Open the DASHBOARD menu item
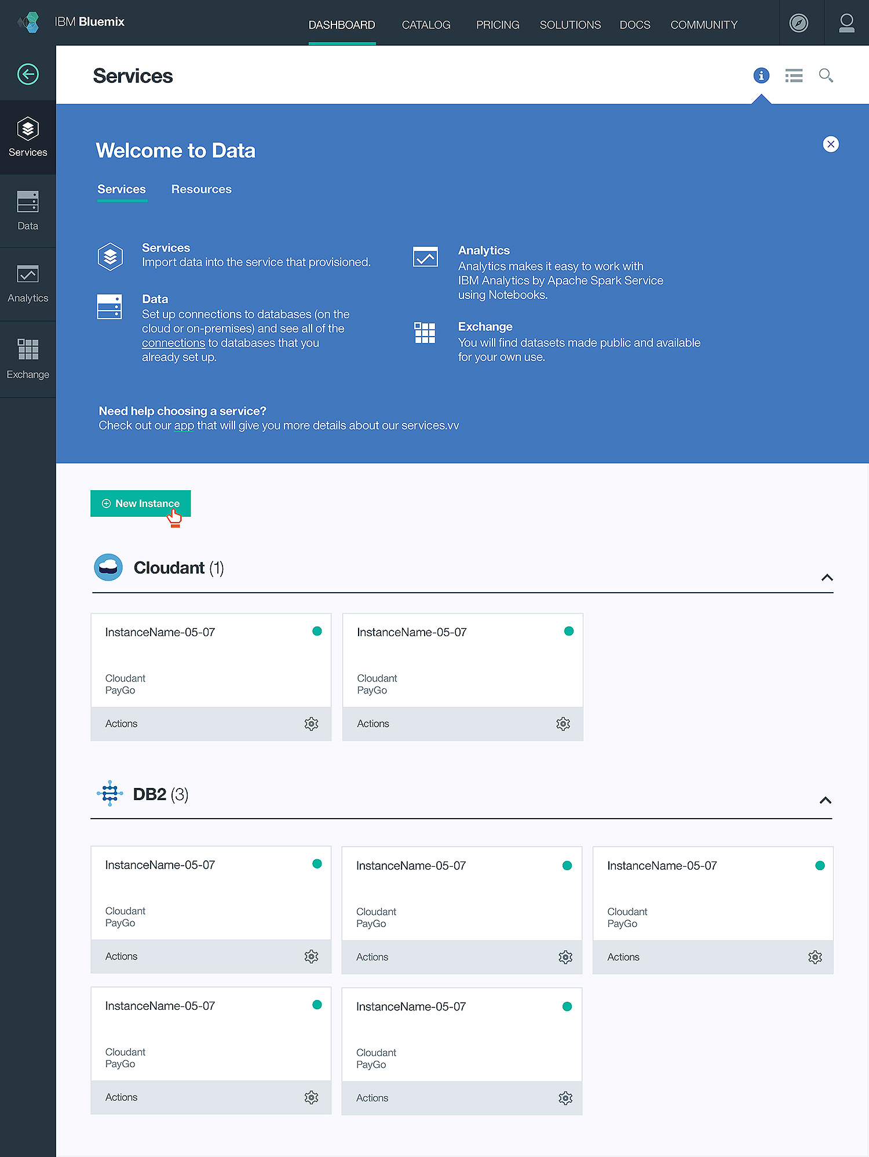The height and width of the screenshot is (1157, 869). pyautogui.click(x=342, y=25)
